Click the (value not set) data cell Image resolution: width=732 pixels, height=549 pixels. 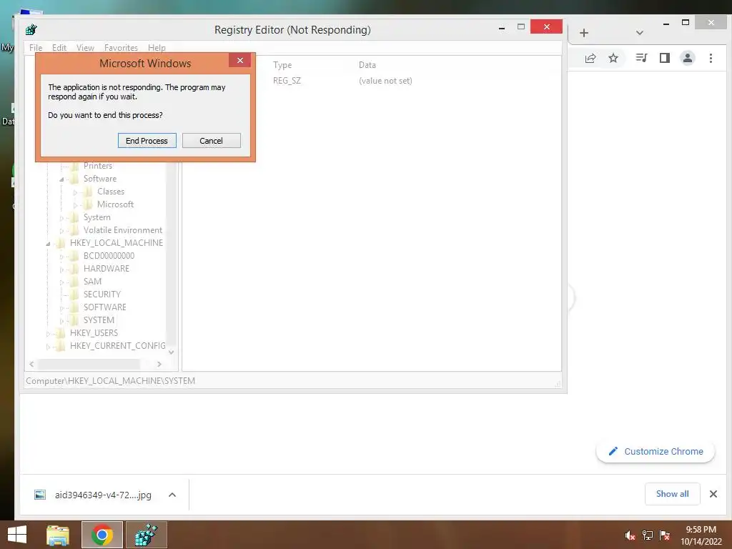tap(385, 81)
